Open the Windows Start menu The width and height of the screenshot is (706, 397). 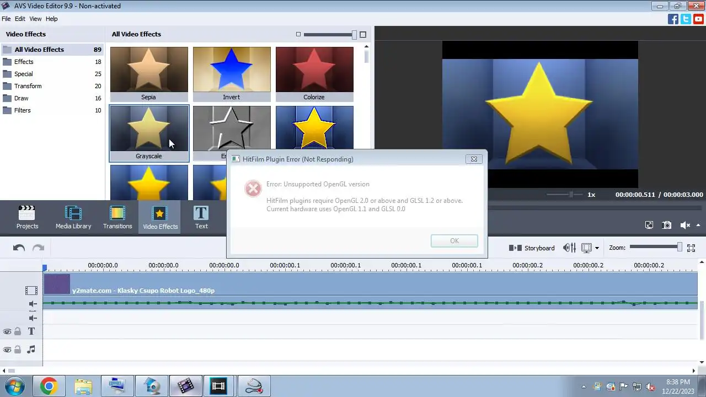tap(15, 386)
